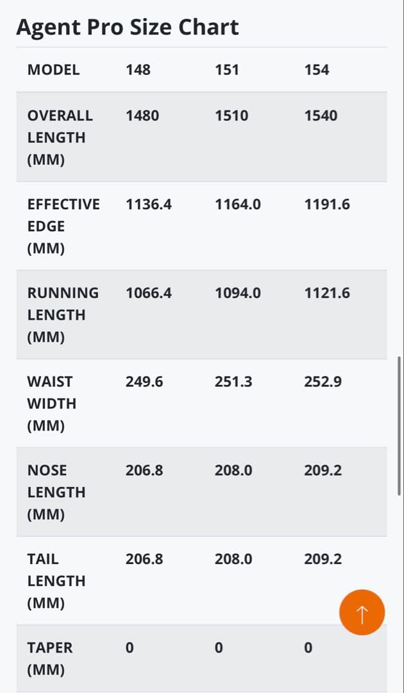Click the RUNNING LENGTH (MM) row label
The image size is (404, 693).
[x=63, y=314]
